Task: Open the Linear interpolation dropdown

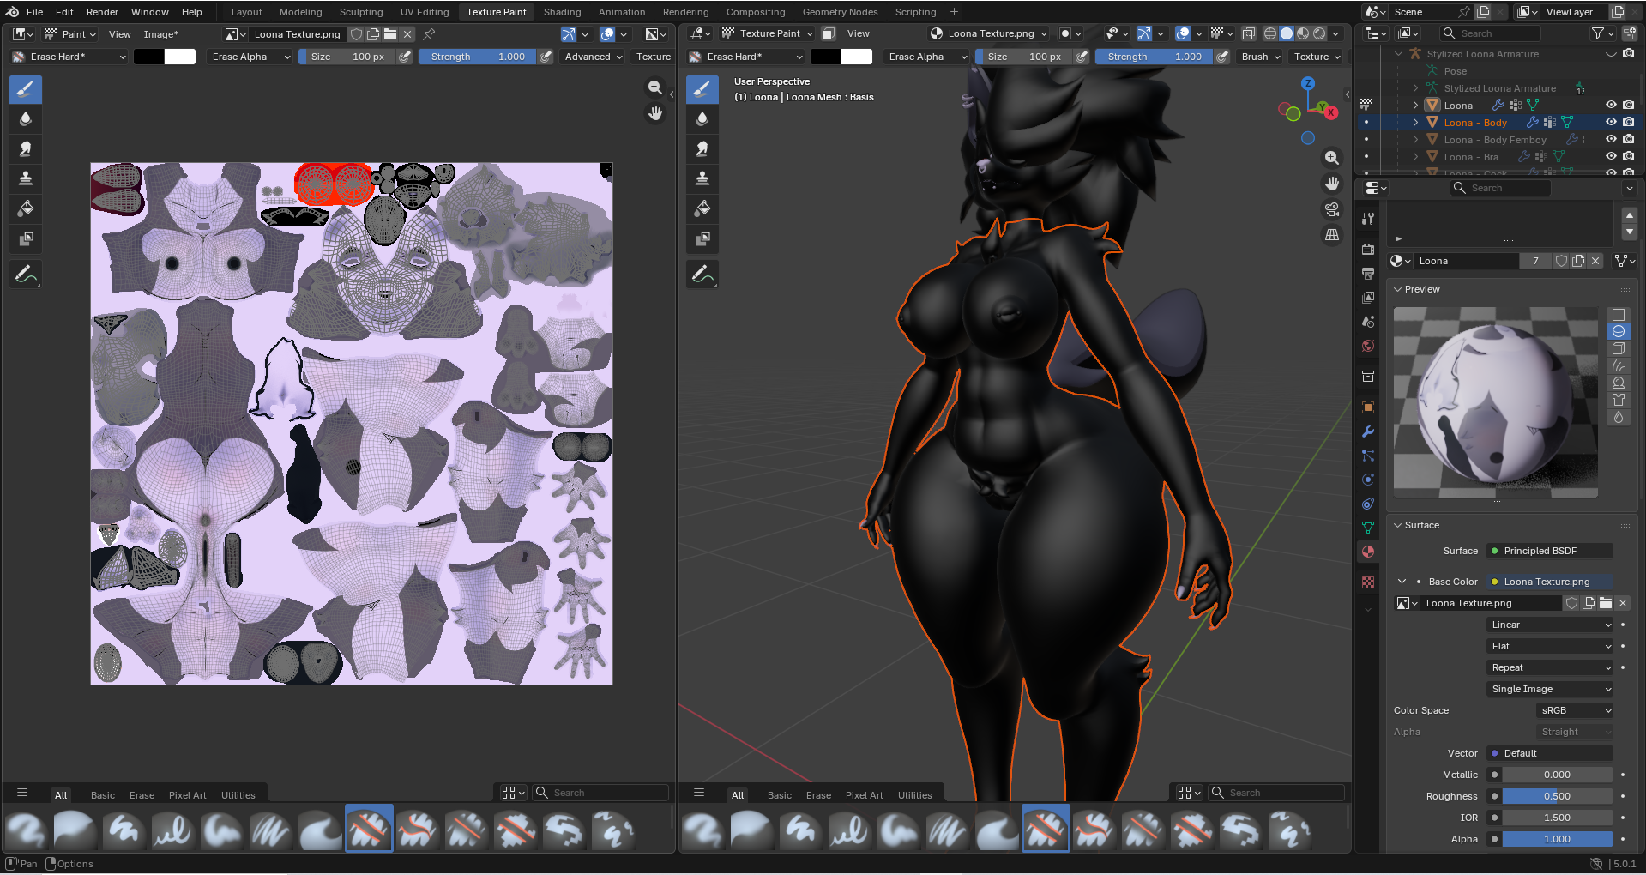Action: [x=1551, y=625]
